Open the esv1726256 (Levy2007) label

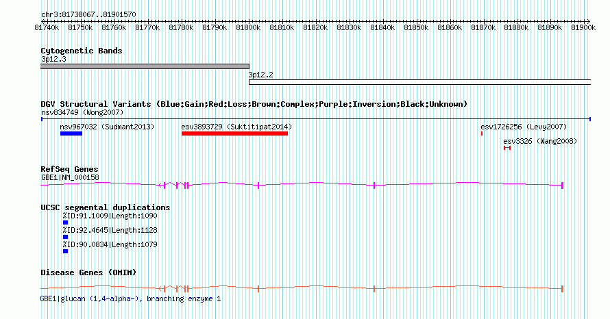pos(524,127)
